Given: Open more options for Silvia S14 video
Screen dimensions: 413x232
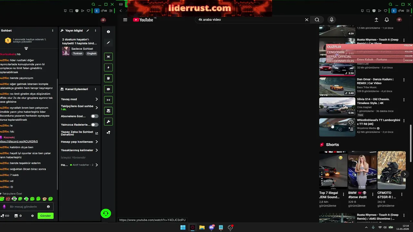Looking at the screenshot, I should [x=404, y=100].
